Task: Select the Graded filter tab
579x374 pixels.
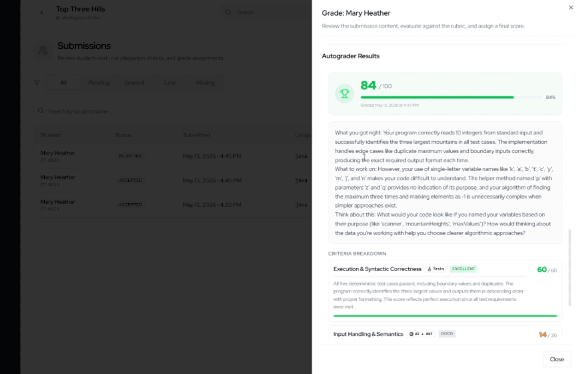Action: [x=134, y=83]
